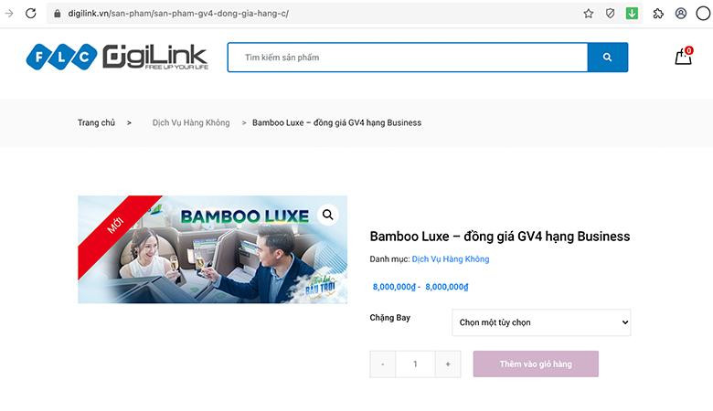Focus the Tìm kiếm sản phẩm search field
The image size is (713, 411).
coord(407,58)
